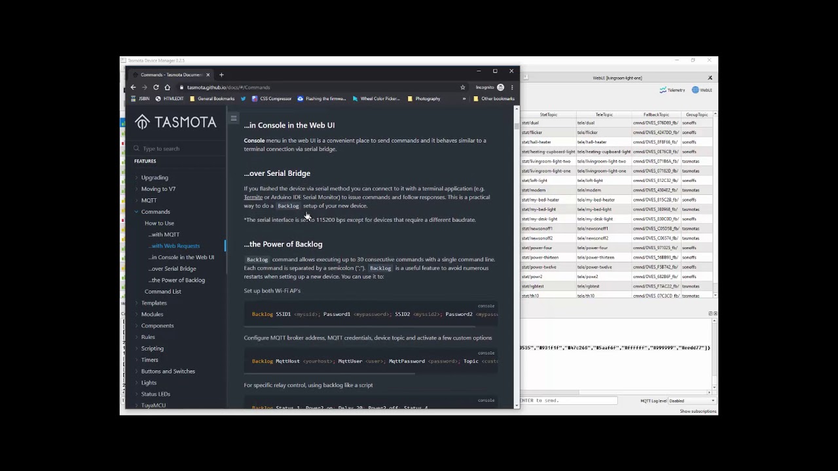Image resolution: width=838 pixels, height=471 pixels.
Task: Select 'How to Use' in sidebar
Action: click(159, 223)
